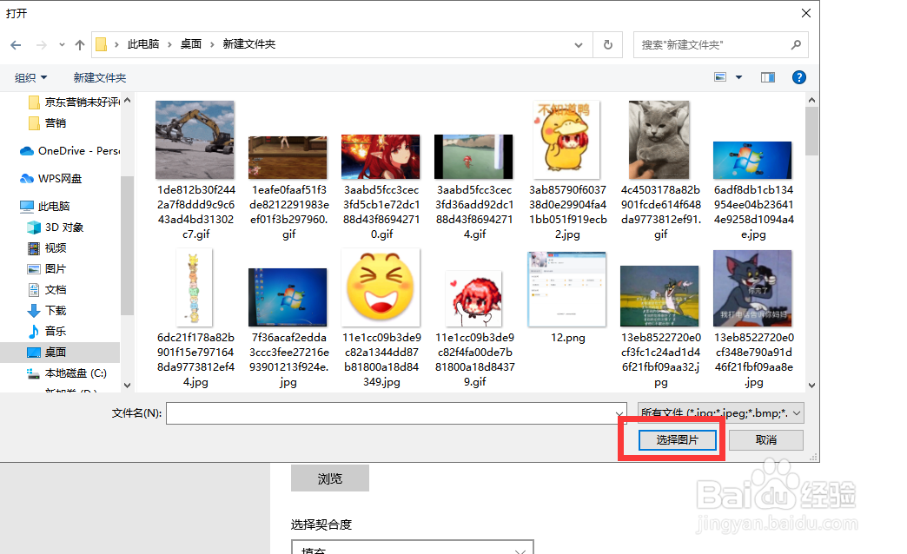This screenshot has height=554, width=907.
Task: Click the file list vertical scrollbar thumb
Action: tap(812, 131)
